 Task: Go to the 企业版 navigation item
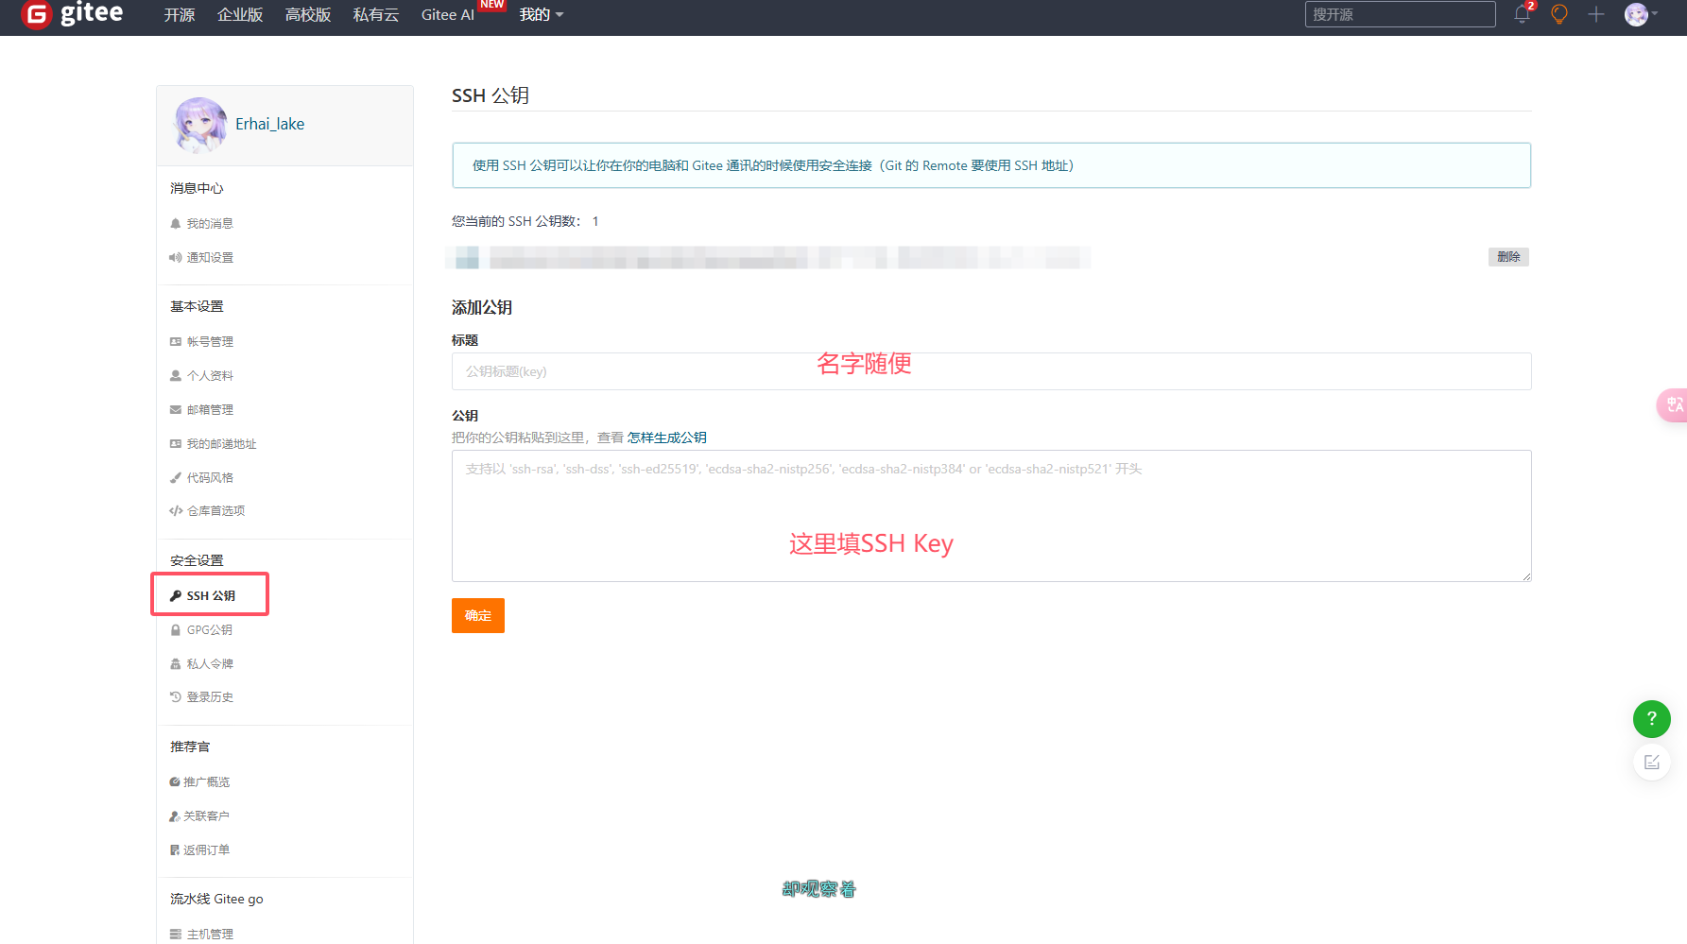pos(240,14)
